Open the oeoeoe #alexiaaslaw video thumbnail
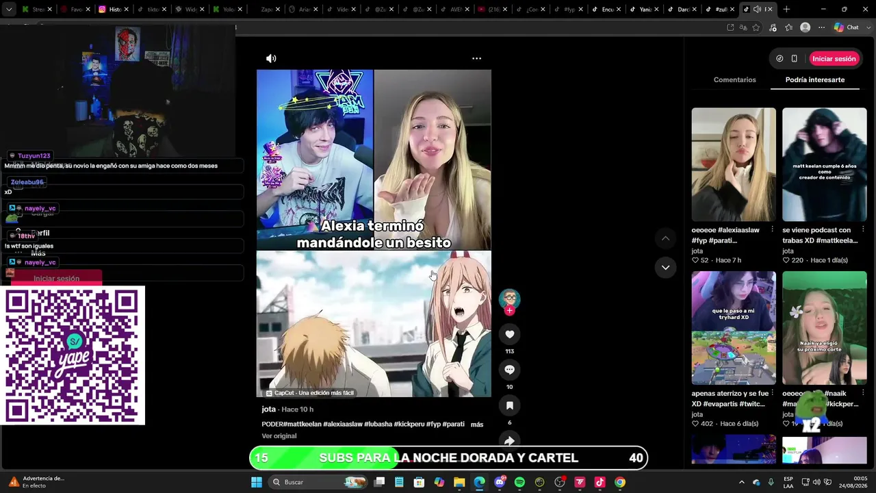The height and width of the screenshot is (493, 876). (x=734, y=164)
